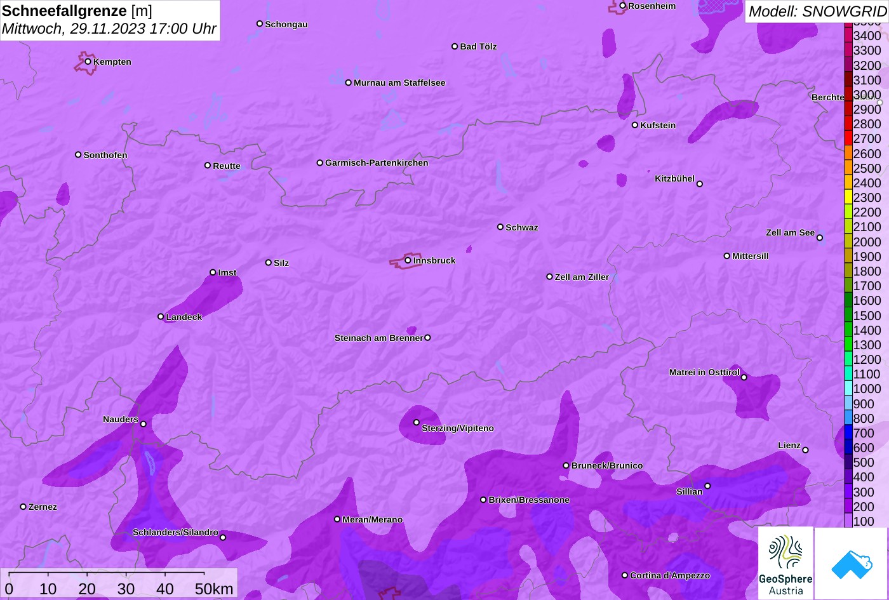This screenshot has height=600, width=889.
Task: Click the 1500 m green legend swatch
Action: 848,314
